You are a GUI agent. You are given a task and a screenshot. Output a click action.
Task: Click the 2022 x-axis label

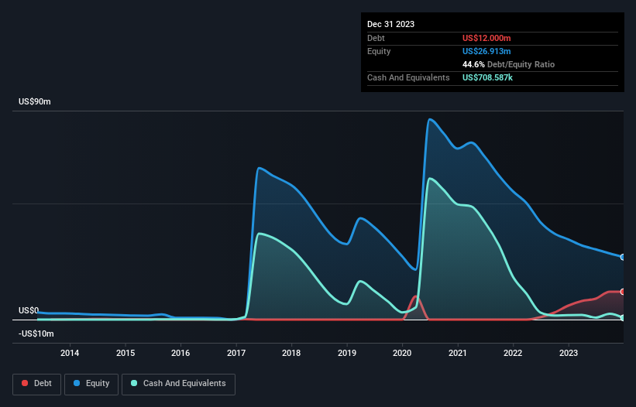[513, 353]
